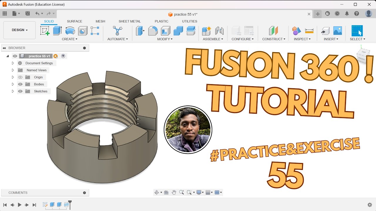Open the File menu dropdown

(x=16, y=13)
